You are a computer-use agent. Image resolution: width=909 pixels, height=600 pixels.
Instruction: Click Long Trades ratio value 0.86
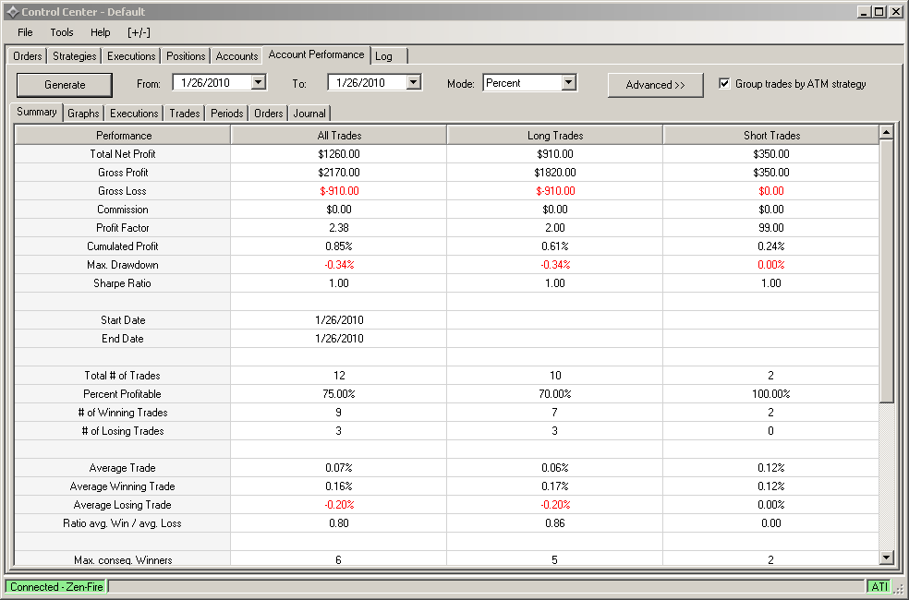555,523
